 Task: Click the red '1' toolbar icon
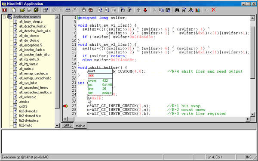[x=4, y=10]
